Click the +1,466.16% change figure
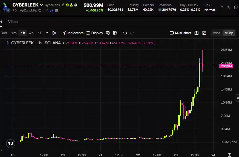The image size is (239, 157). click(x=94, y=10)
